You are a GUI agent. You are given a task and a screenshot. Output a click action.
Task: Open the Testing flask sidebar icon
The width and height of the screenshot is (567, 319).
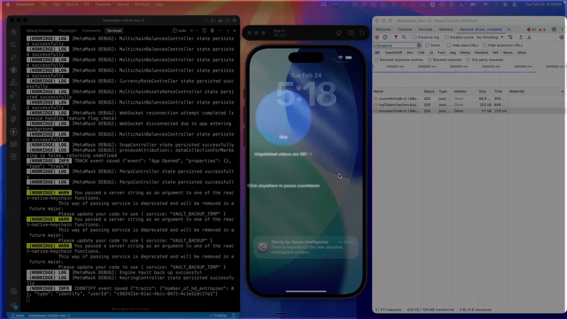pos(13,107)
